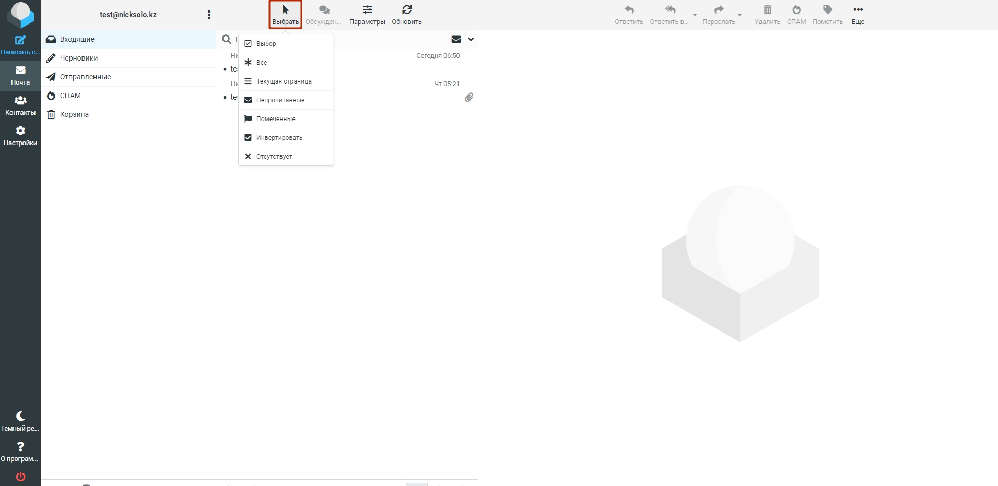The width and height of the screenshot is (998, 486).
Task: Click the red power logout icon
Action: [20, 477]
